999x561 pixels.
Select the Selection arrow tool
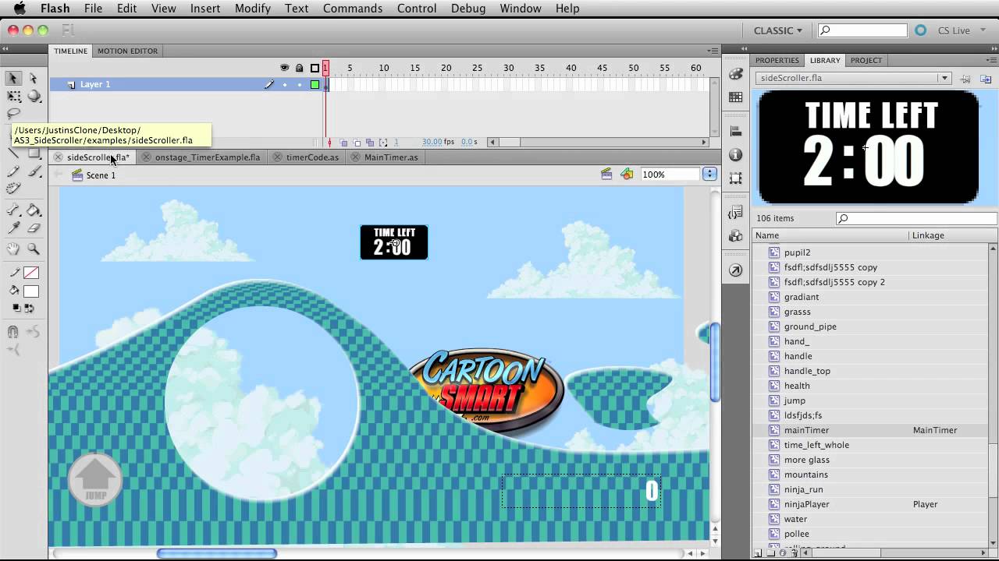pyautogui.click(x=13, y=78)
